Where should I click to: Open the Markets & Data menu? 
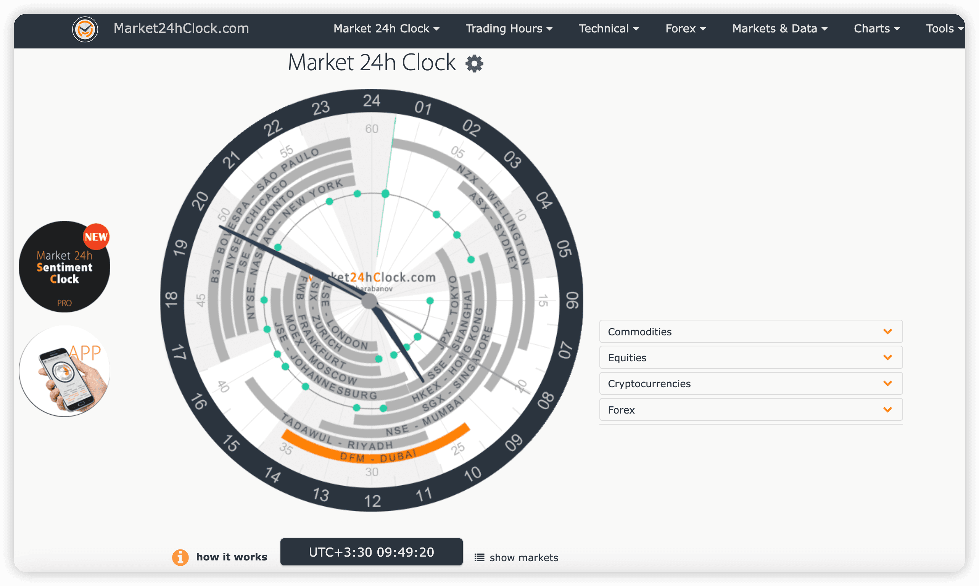pyautogui.click(x=779, y=29)
